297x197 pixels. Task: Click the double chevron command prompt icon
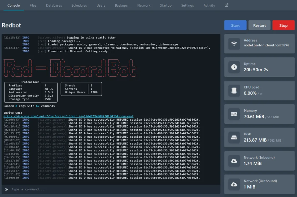pos(6,189)
